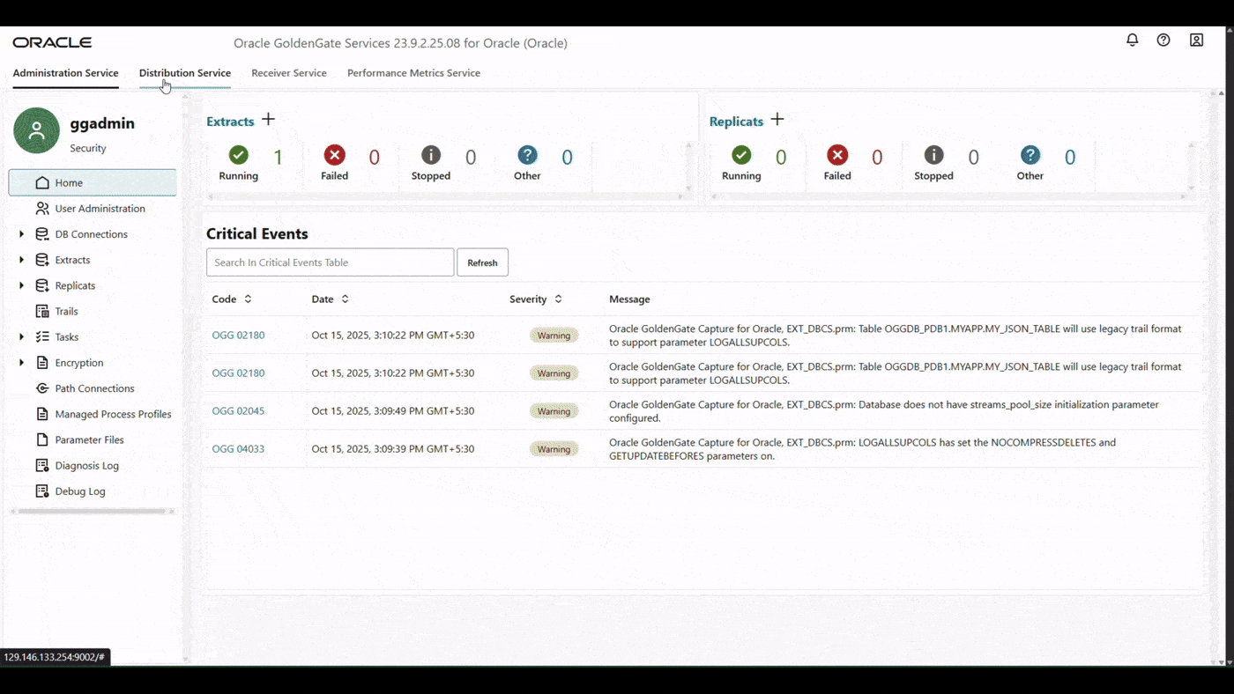Click the Replicats Stopped info icon
The height and width of the screenshot is (694, 1234).
933,155
